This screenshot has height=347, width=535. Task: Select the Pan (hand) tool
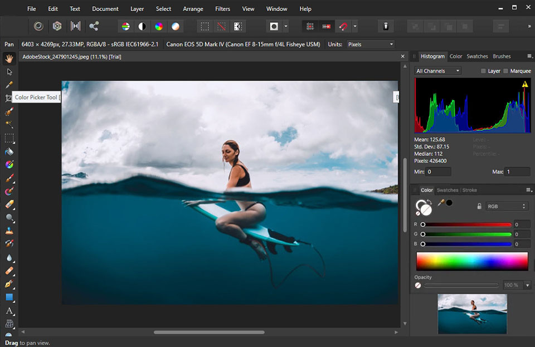[x=9, y=58]
